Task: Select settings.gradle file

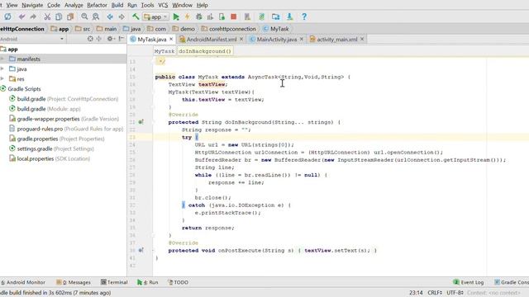Action: (x=55, y=148)
